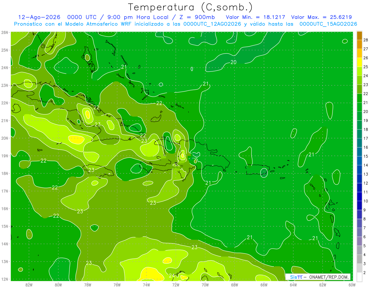Click the "ONAMET/REP.DOM." credit box

(x=318, y=277)
